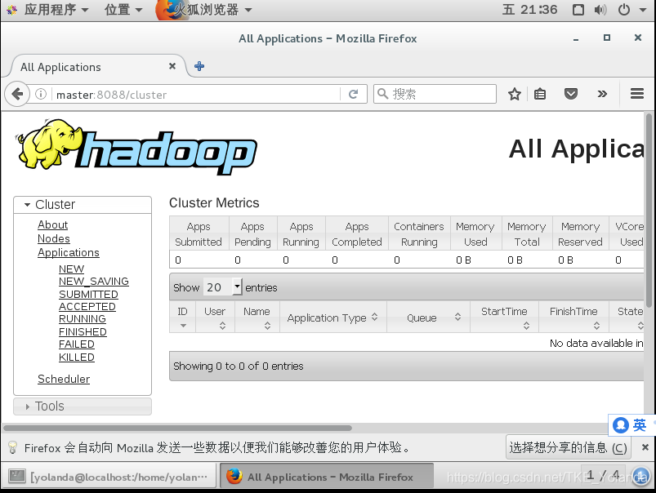This screenshot has height=493, width=656.
Task: Open the Firefox hamburger menu
Action: pos(636,94)
